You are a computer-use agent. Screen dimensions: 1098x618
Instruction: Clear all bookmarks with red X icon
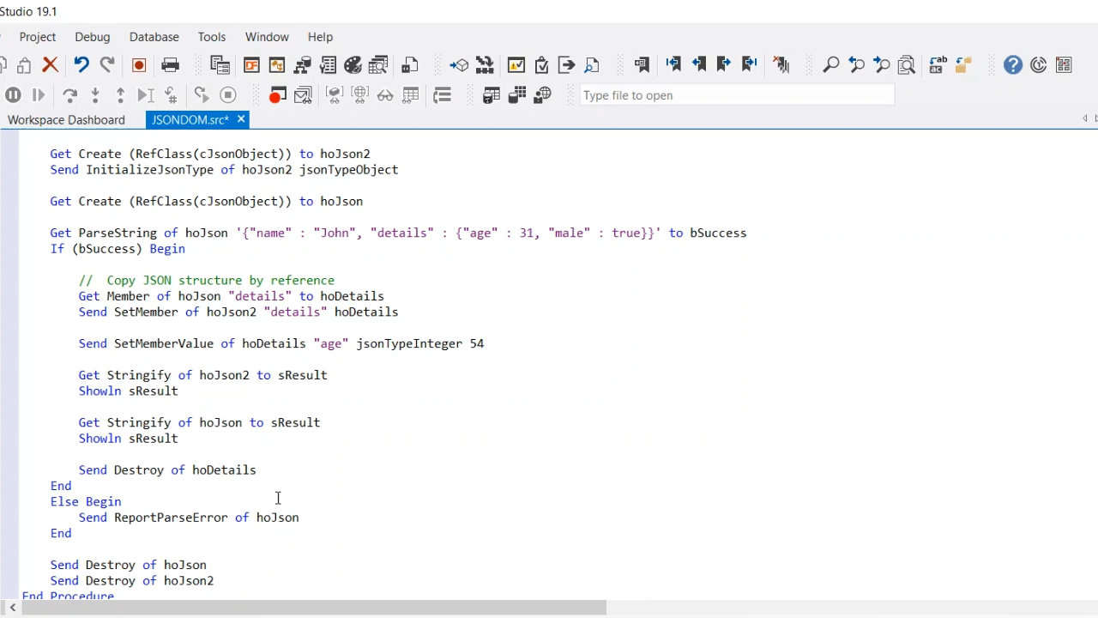click(x=781, y=65)
